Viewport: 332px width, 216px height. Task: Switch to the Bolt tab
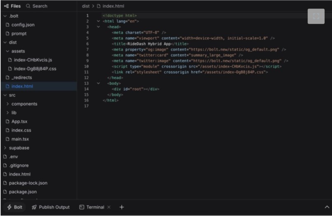(14, 207)
